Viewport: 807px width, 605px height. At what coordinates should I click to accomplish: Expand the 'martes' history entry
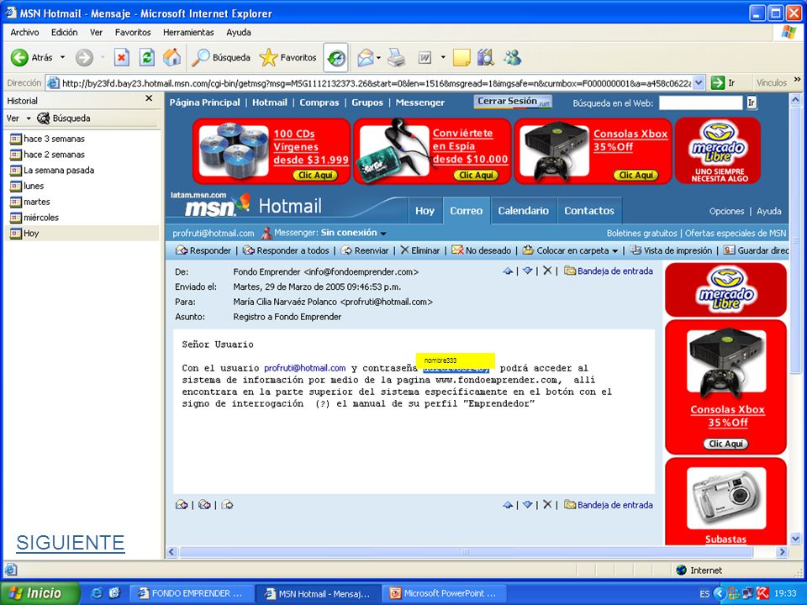coord(30,202)
